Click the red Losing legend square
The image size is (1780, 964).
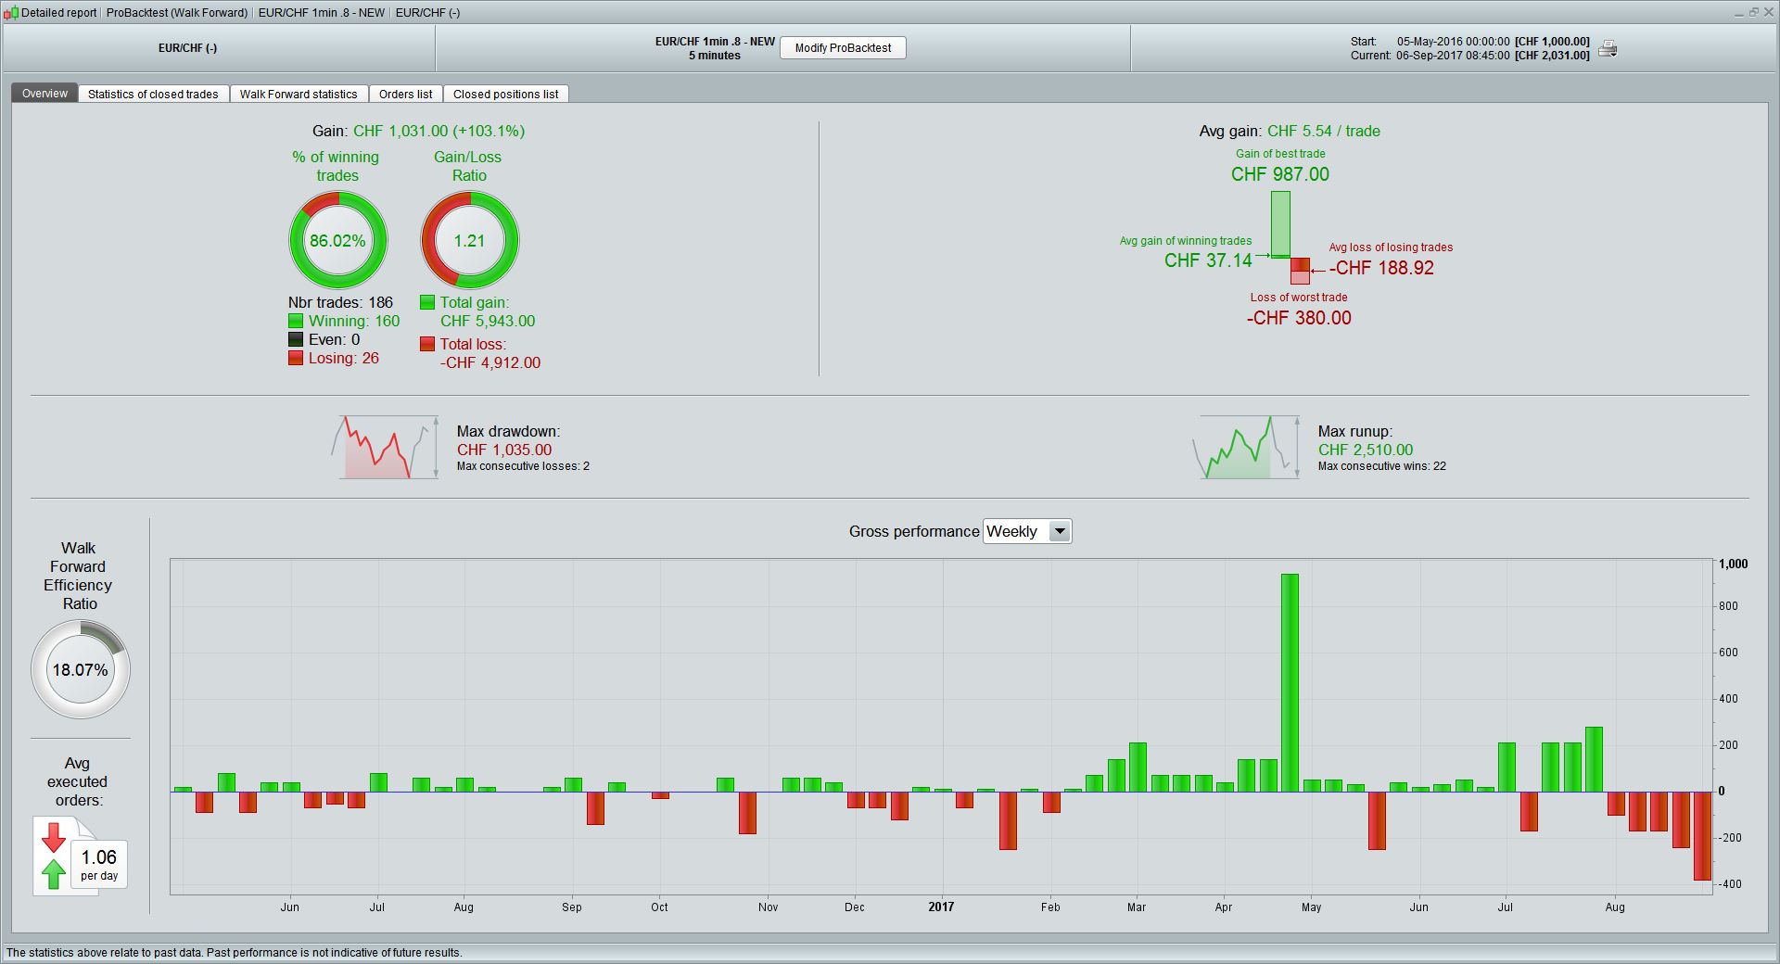click(296, 358)
